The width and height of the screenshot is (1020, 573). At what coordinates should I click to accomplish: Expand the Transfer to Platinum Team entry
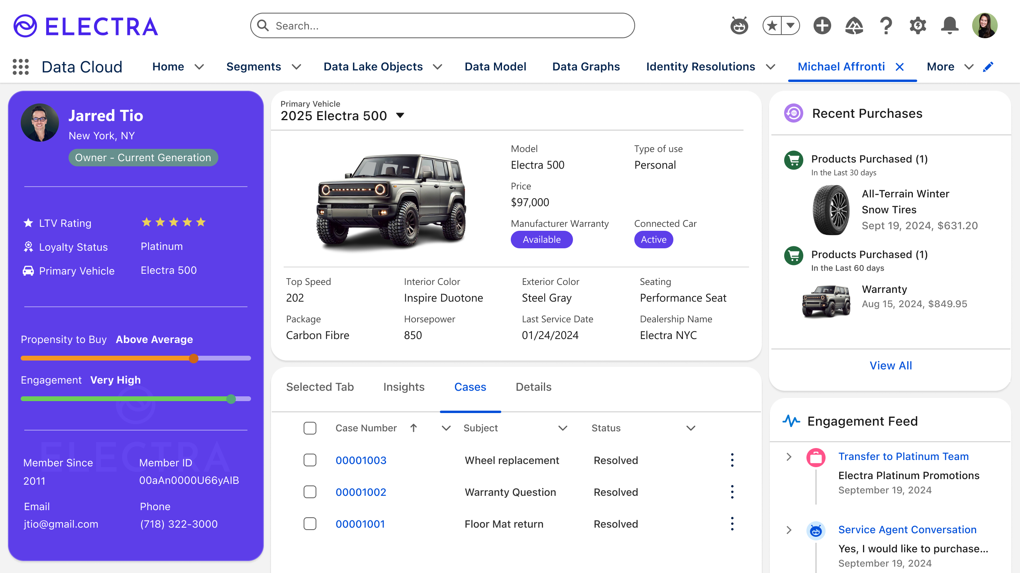[x=789, y=457]
